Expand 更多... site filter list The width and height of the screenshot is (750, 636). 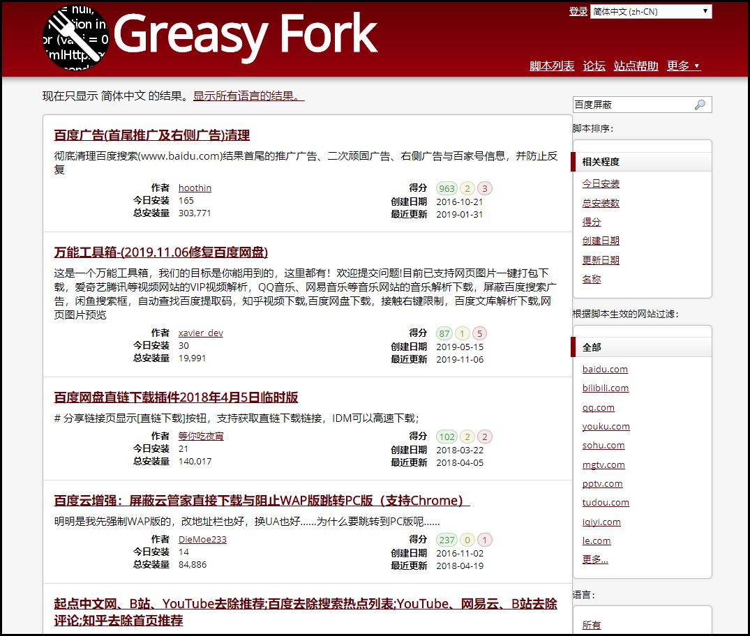tap(595, 559)
